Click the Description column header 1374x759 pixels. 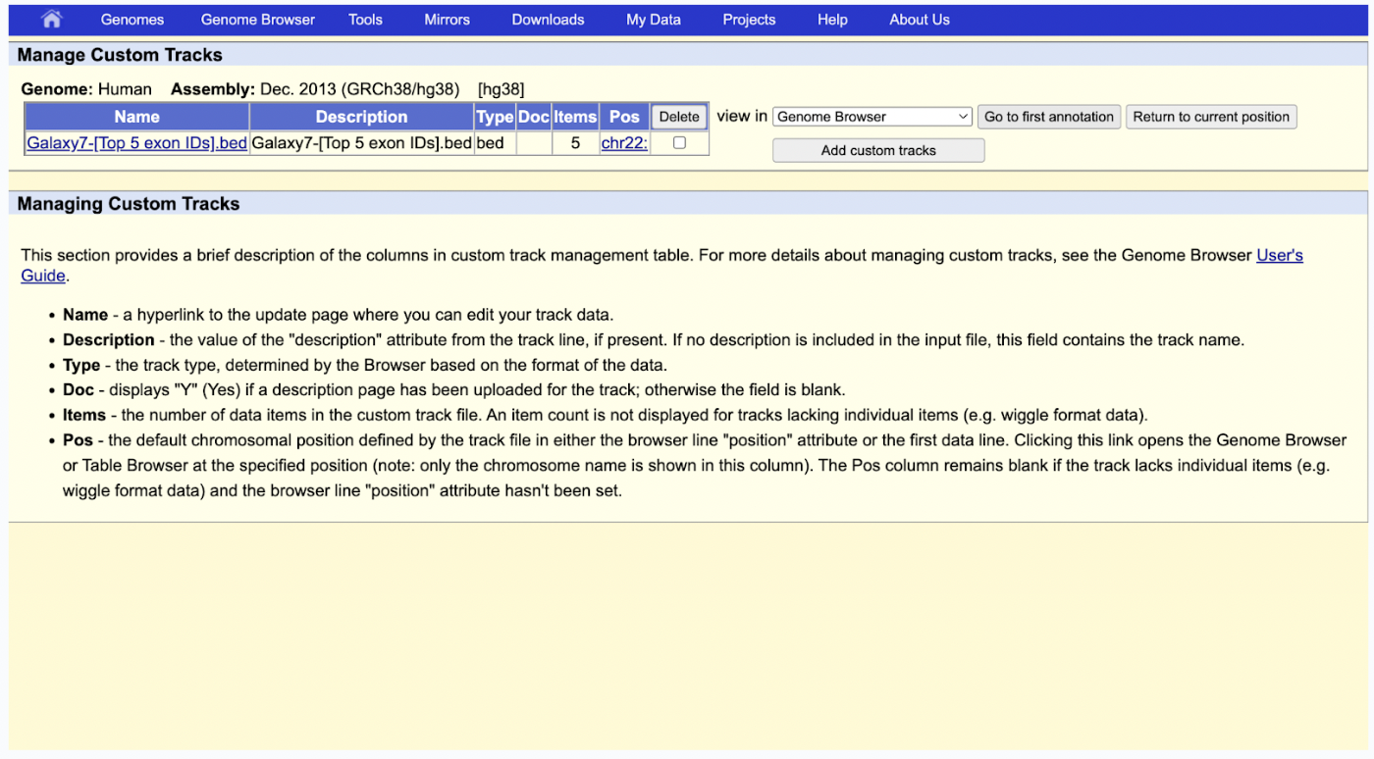tap(361, 117)
